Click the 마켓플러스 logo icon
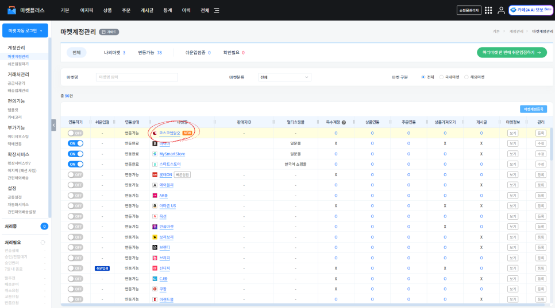 coord(11,10)
